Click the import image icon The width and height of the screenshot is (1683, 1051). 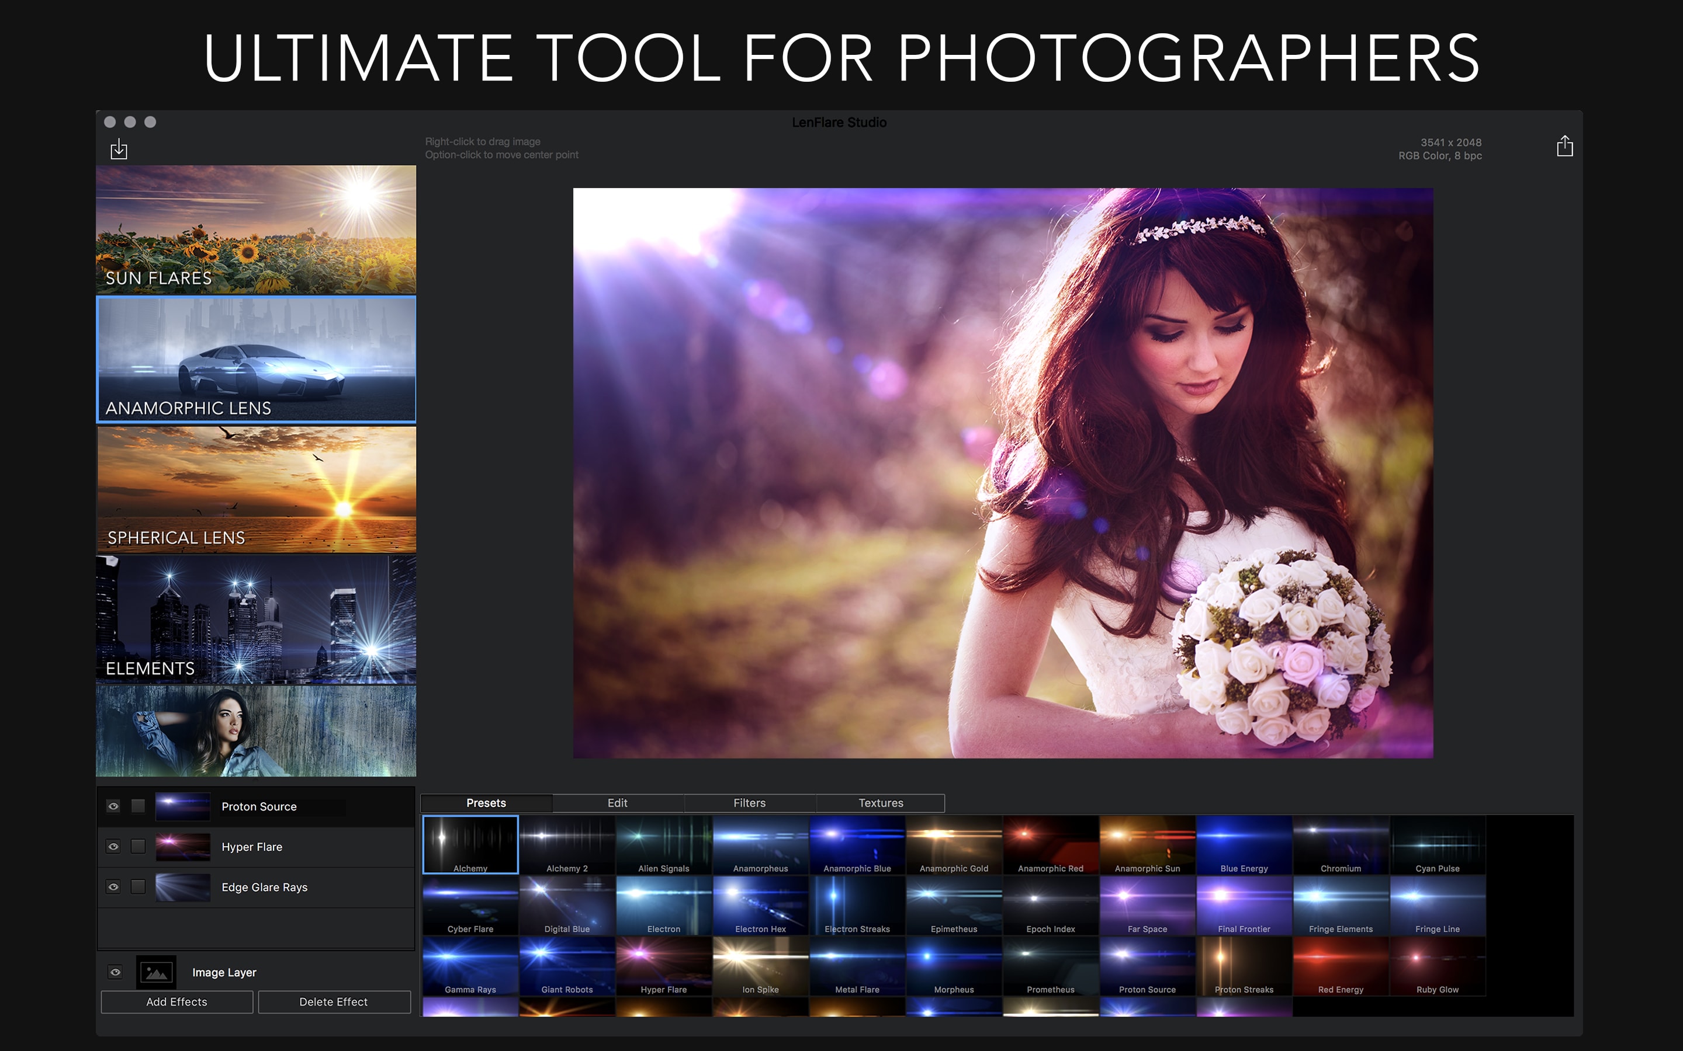tap(119, 148)
